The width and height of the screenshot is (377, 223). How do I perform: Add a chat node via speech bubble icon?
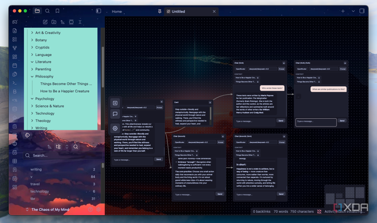115,114
